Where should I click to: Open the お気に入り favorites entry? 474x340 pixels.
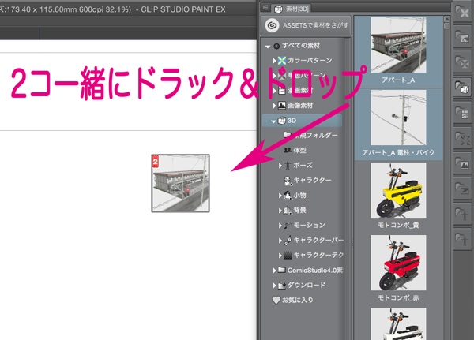pos(292,300)
